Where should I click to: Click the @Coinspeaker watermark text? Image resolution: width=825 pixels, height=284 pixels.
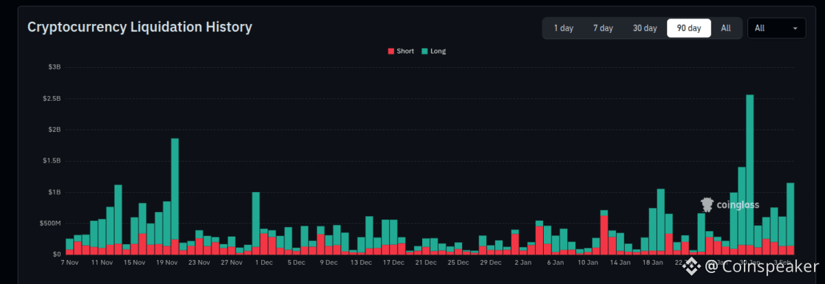coord(763,266)
